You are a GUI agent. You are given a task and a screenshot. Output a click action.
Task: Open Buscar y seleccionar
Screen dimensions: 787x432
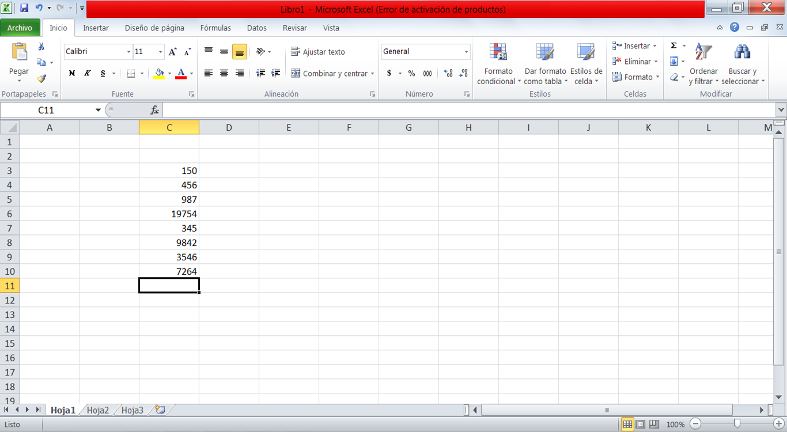coord(743,63)
